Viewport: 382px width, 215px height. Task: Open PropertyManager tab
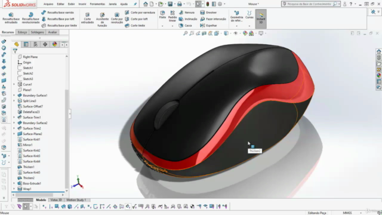point(26,44)
